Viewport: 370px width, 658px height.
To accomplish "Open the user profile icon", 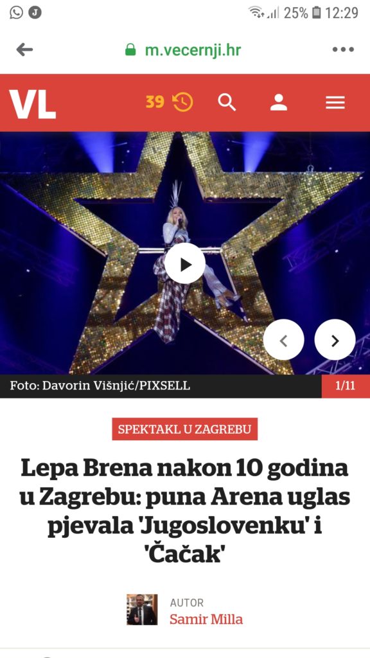I will [279, 102].
